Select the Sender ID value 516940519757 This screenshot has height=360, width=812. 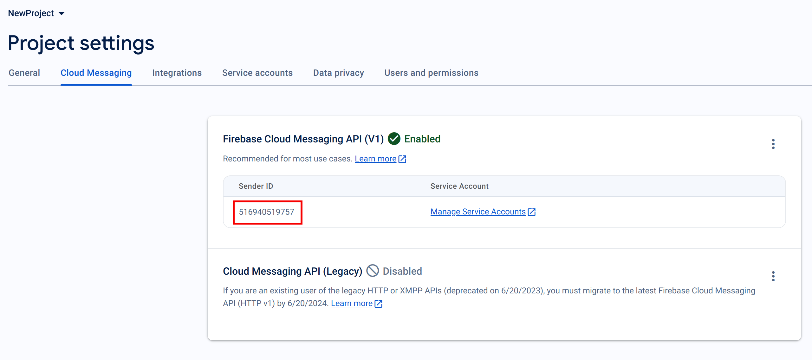(267, 212)
